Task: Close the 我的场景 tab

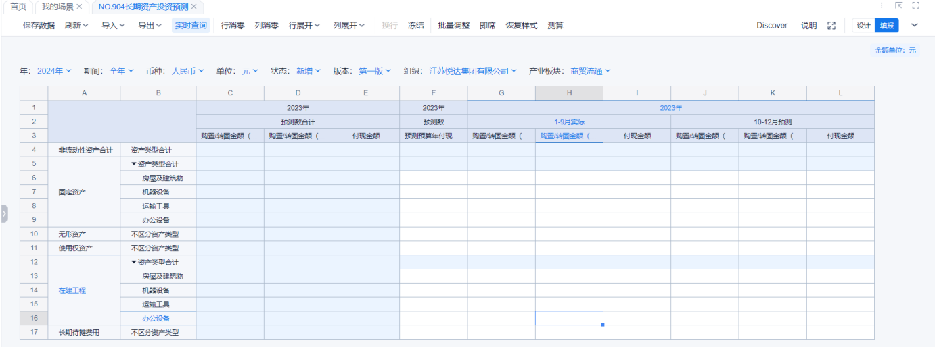Action: (x=79, y=7)
